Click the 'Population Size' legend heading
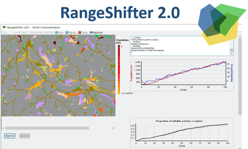 coord(122,41)
